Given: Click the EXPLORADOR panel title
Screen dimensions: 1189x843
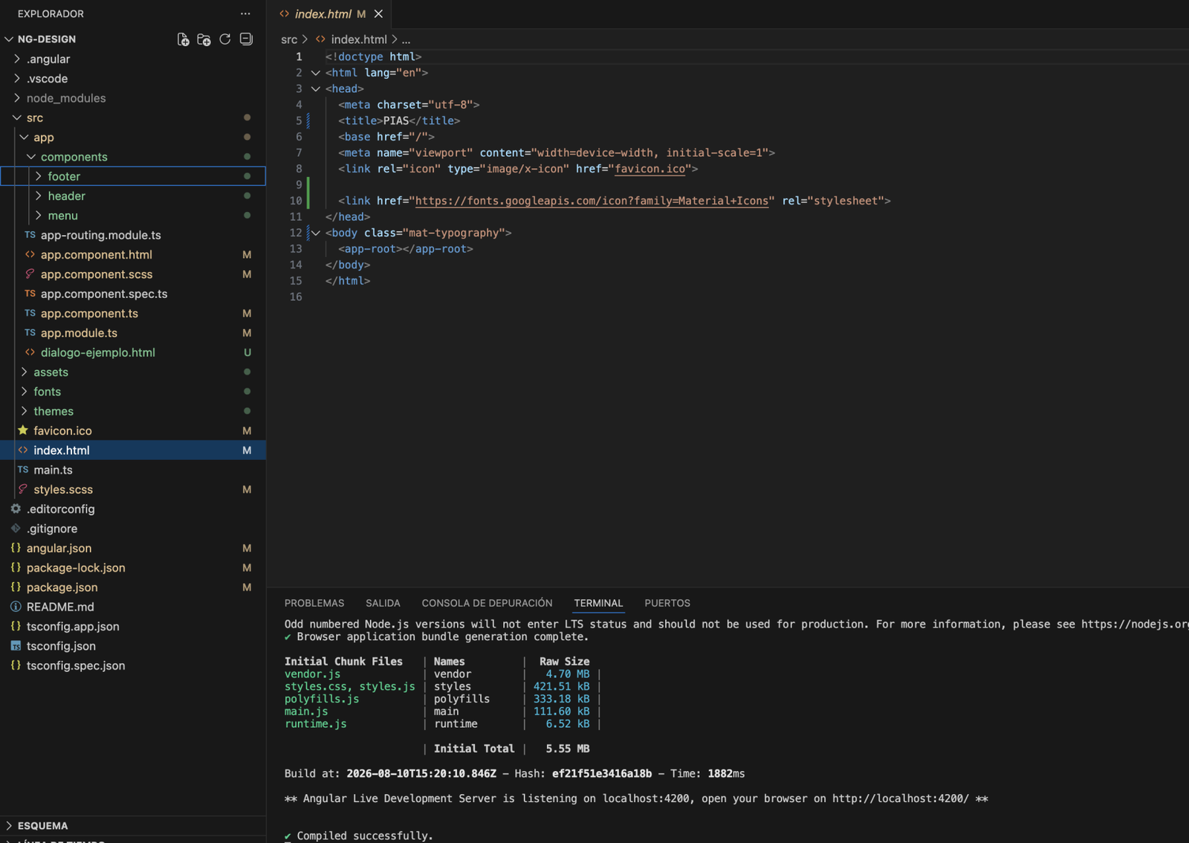Looking at the screenshot, I should pos(51,14).
